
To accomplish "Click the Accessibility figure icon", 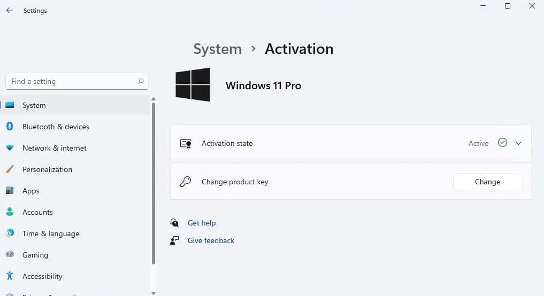I will point(10,276).
